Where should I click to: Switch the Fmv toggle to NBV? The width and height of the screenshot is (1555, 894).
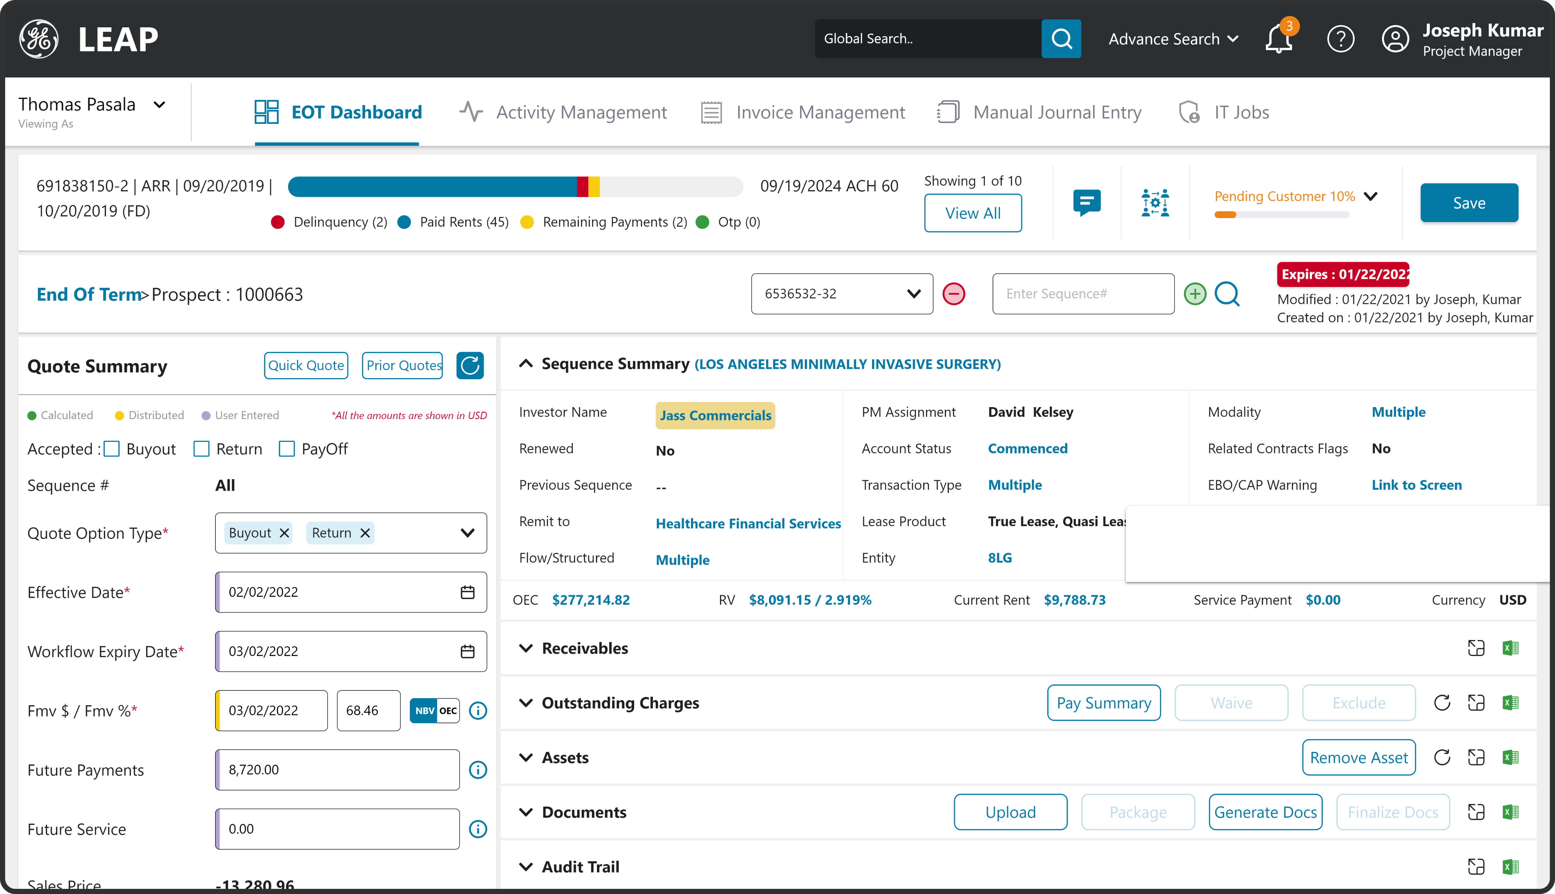pos(423,710)
